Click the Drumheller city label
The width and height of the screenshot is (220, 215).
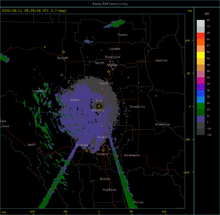(163, 124)
